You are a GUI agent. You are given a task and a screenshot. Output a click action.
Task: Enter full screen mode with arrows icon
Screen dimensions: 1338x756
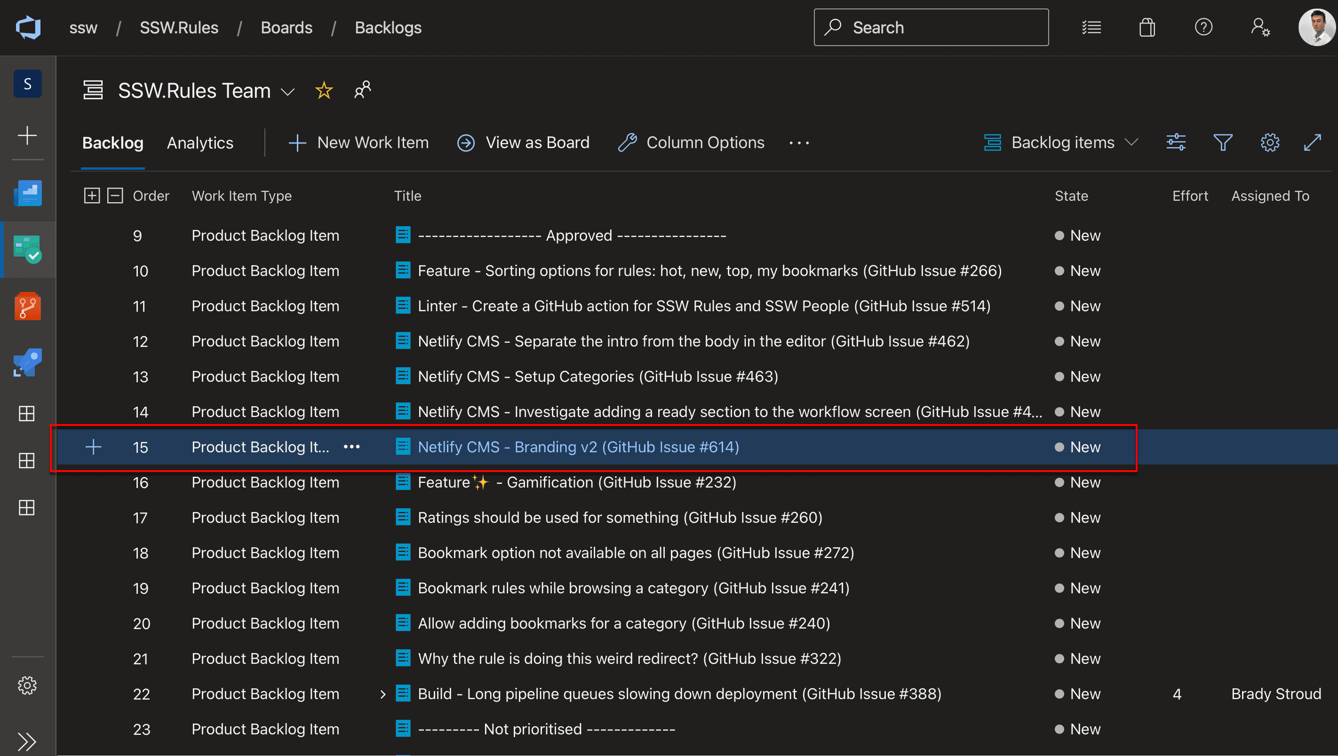pos(1313,142)
